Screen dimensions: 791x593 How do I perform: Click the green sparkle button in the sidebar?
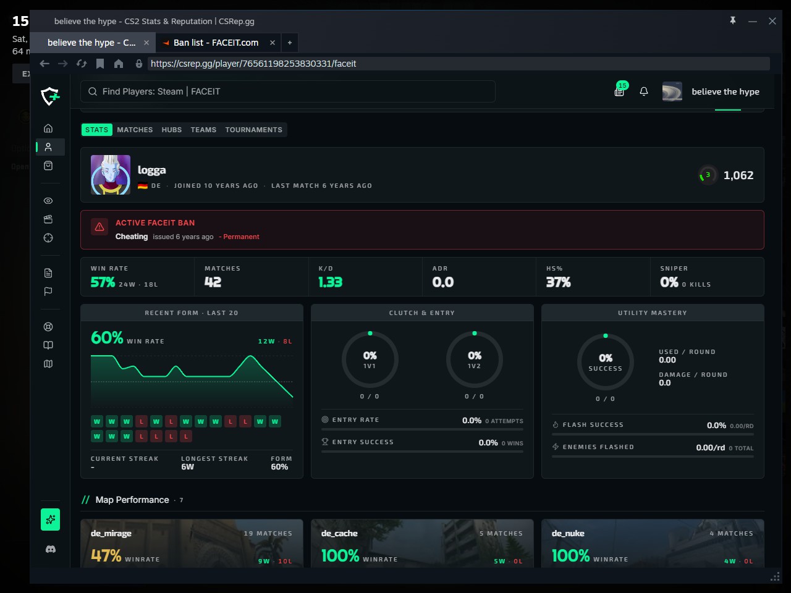point(51,519)
